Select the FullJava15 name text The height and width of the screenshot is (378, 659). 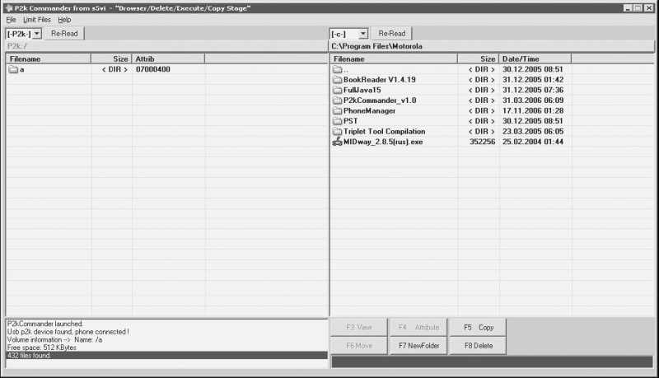362,91
